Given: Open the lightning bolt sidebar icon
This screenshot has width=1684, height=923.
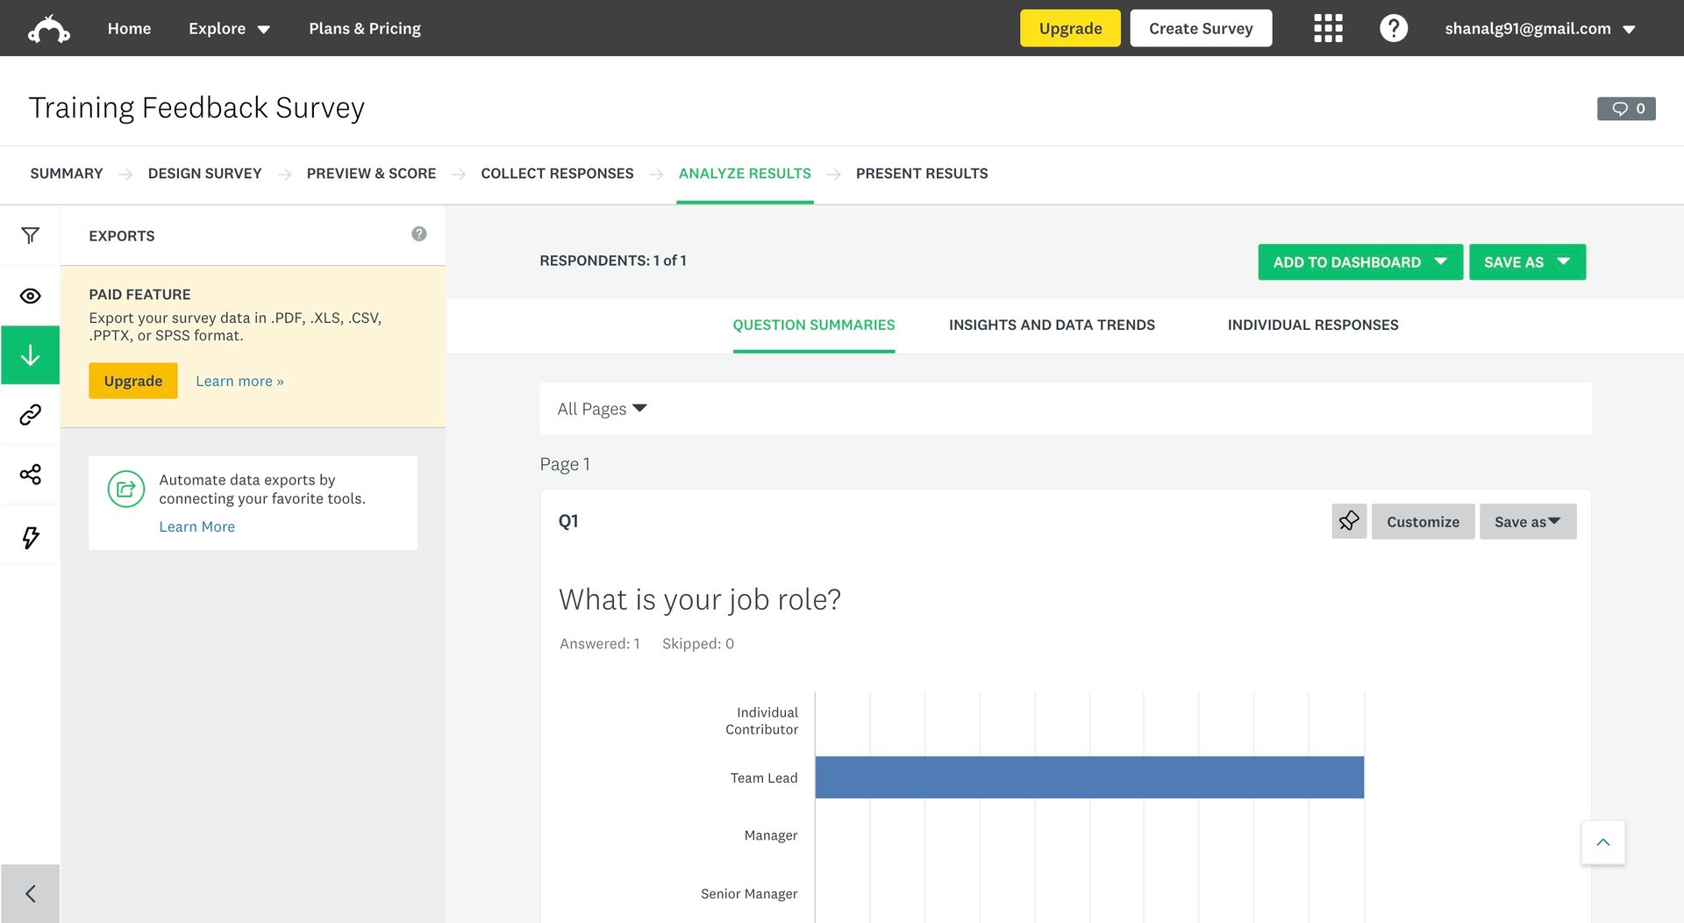Looking at the screenshot, I should click(31, 537).
